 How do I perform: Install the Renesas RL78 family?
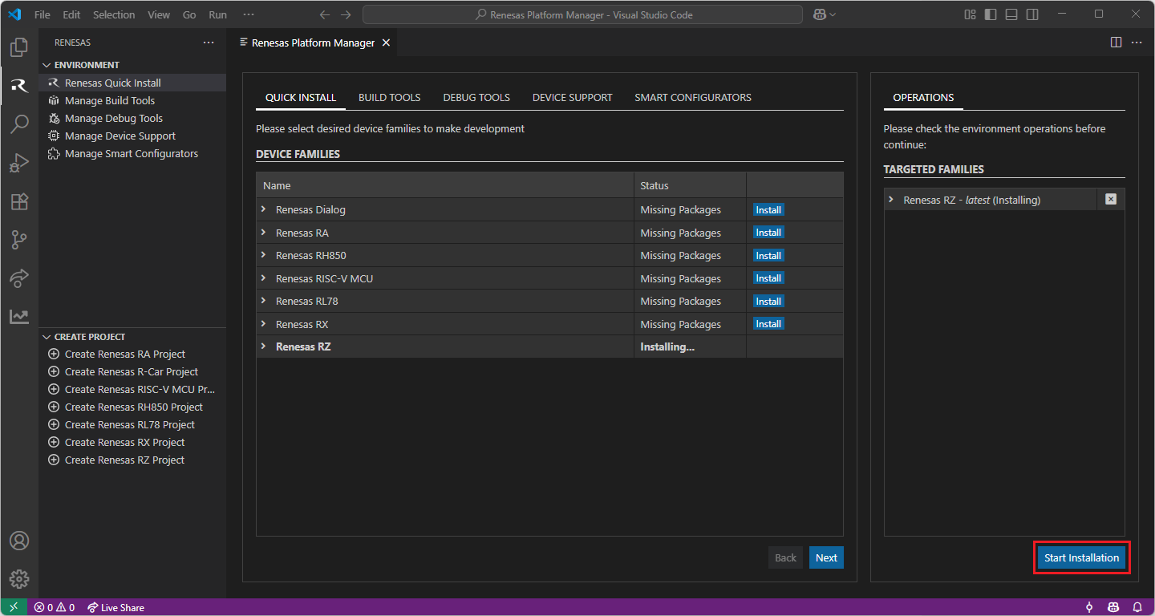tap(768, 302)
